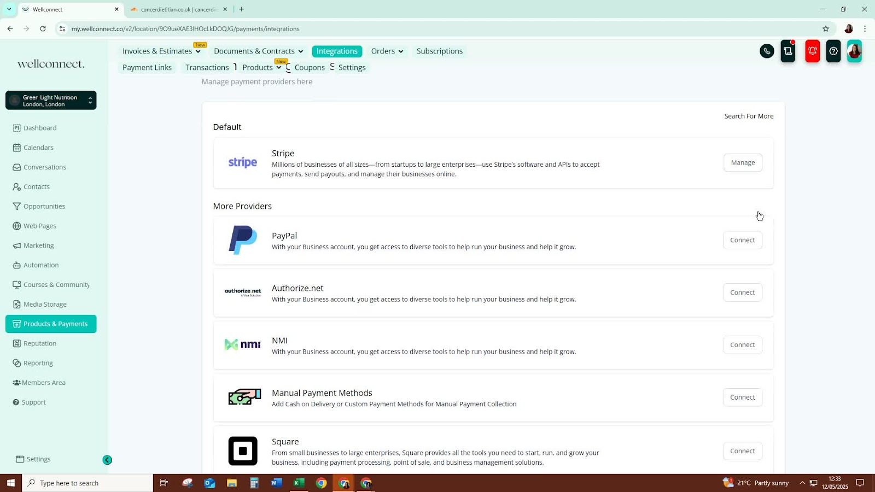Switch location via Green Light Nutrition selector

click(x=51, y=101)
